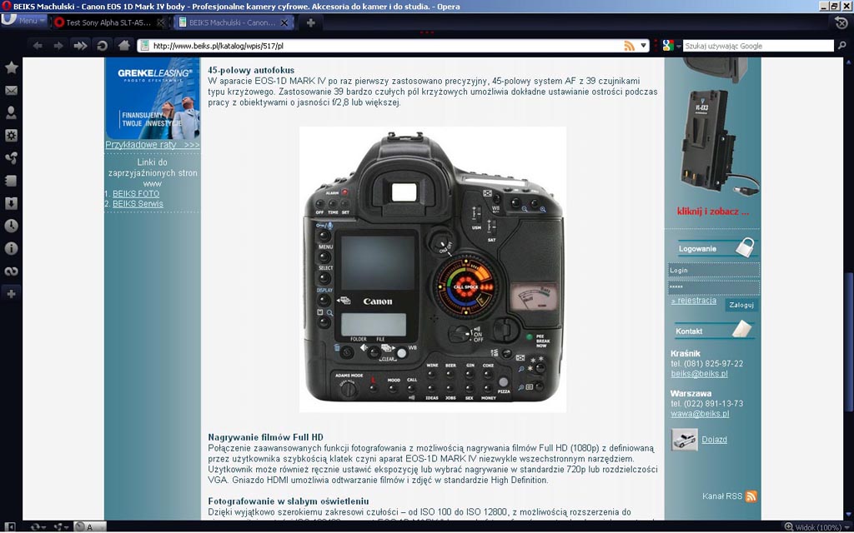This screenshot has height=533, width=854.
Task: Click the search magnifier button
Action: pos(842,46)
